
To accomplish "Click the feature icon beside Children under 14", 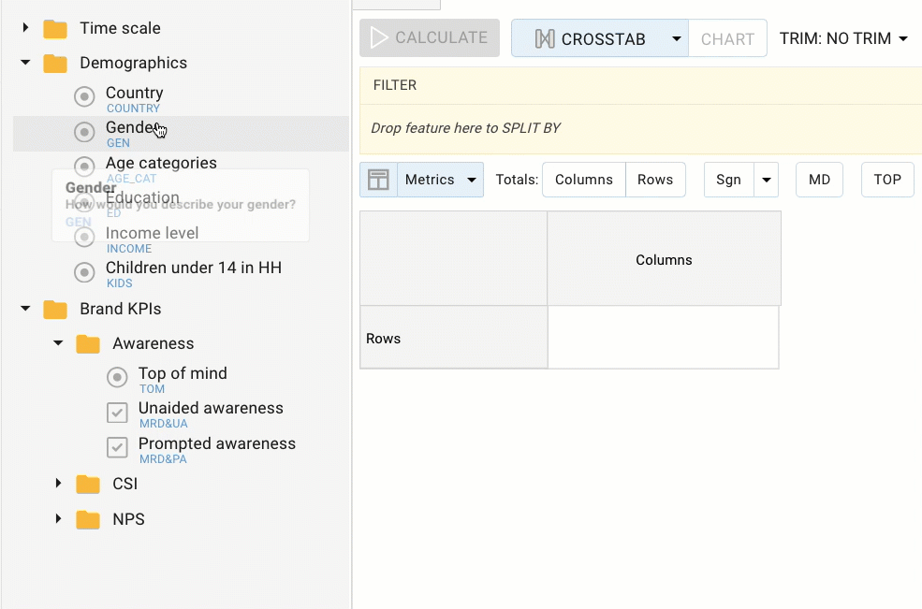I will coord(84,272).
